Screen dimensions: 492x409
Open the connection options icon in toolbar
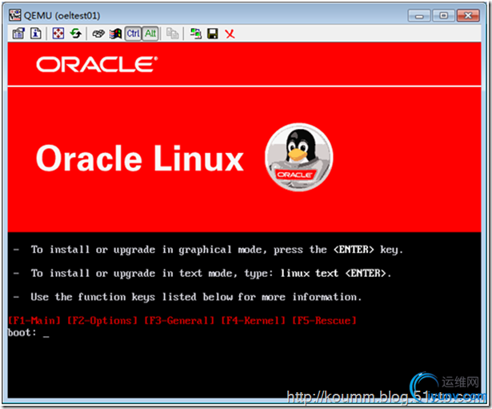[x=18, y=34]
